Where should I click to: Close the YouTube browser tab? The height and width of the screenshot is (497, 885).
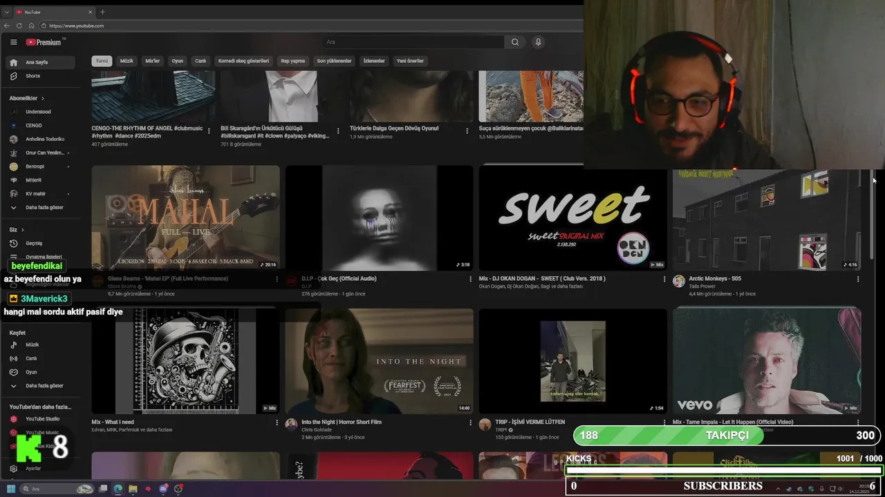click(91, 12)
